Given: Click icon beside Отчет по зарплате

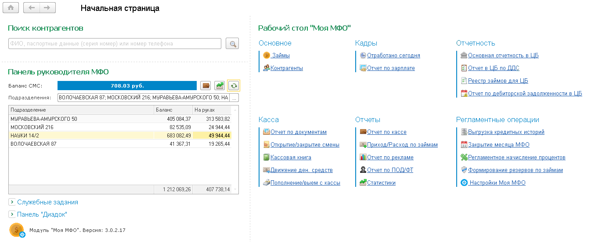Looking at the screenshot, I should [363, 68].
